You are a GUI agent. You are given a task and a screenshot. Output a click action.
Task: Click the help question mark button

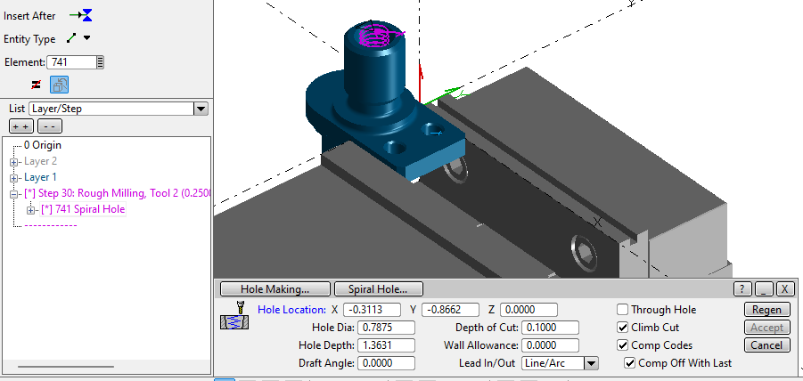(743, 288)
